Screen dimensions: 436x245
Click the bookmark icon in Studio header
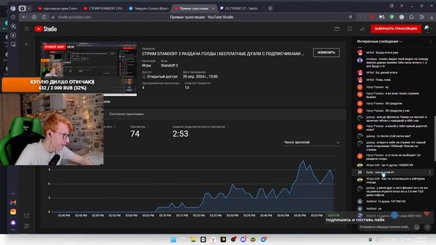click(349, 29)
